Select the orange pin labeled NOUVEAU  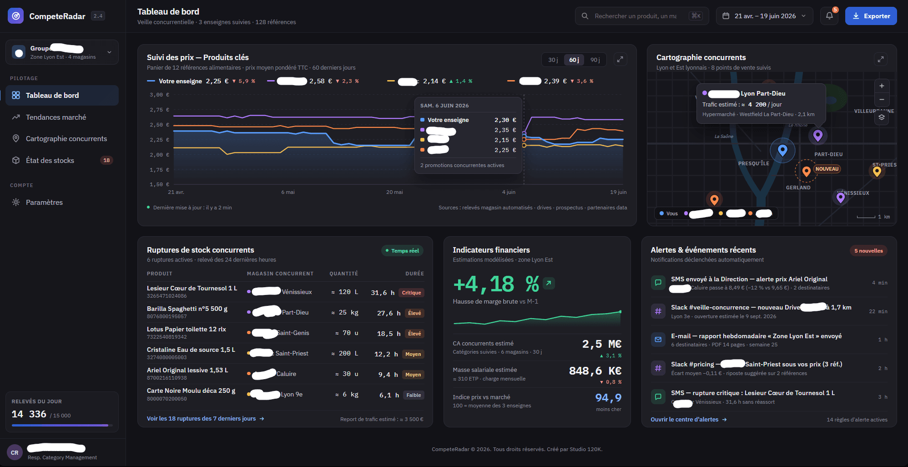(x=807, y=172)
